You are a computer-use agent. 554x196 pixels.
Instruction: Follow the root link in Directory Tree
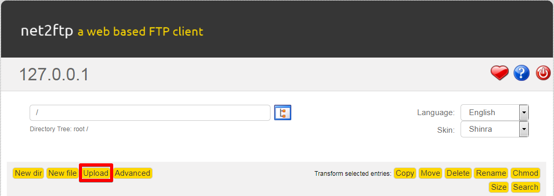click(x=79, y=129)
